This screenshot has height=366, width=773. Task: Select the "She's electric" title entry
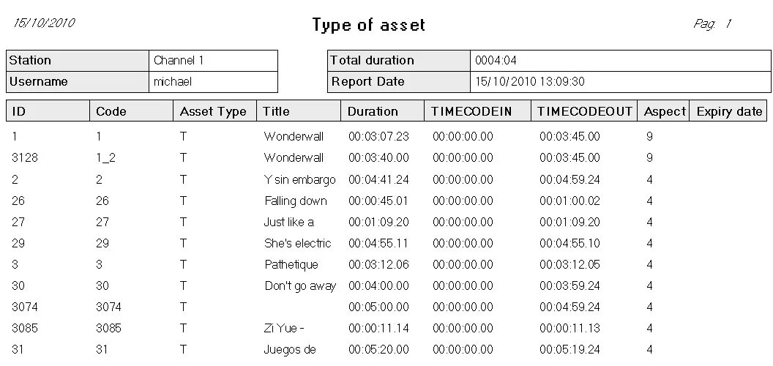pos(298,243)
